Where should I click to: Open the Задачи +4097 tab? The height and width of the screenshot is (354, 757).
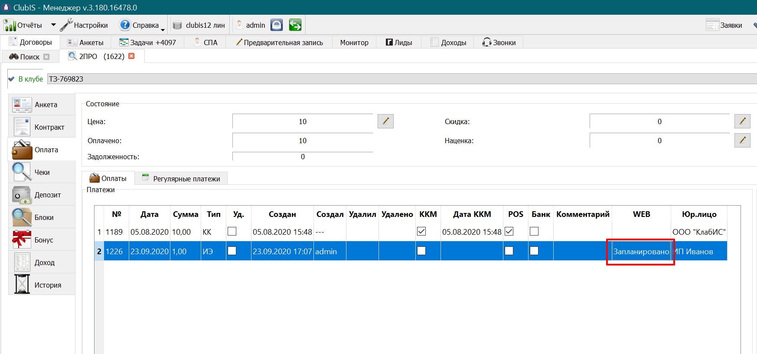point(147,43)
